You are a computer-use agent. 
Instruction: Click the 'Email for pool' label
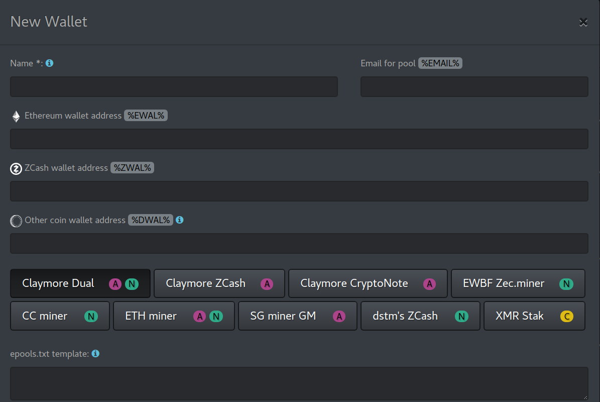pos(388,63)
